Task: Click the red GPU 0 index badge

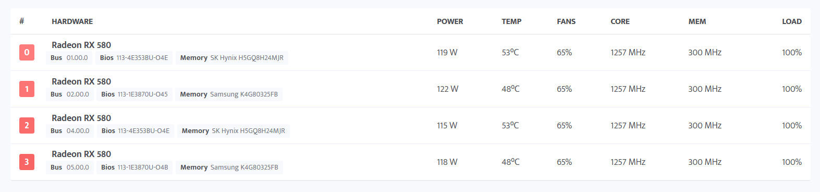Action: (27, 52)
